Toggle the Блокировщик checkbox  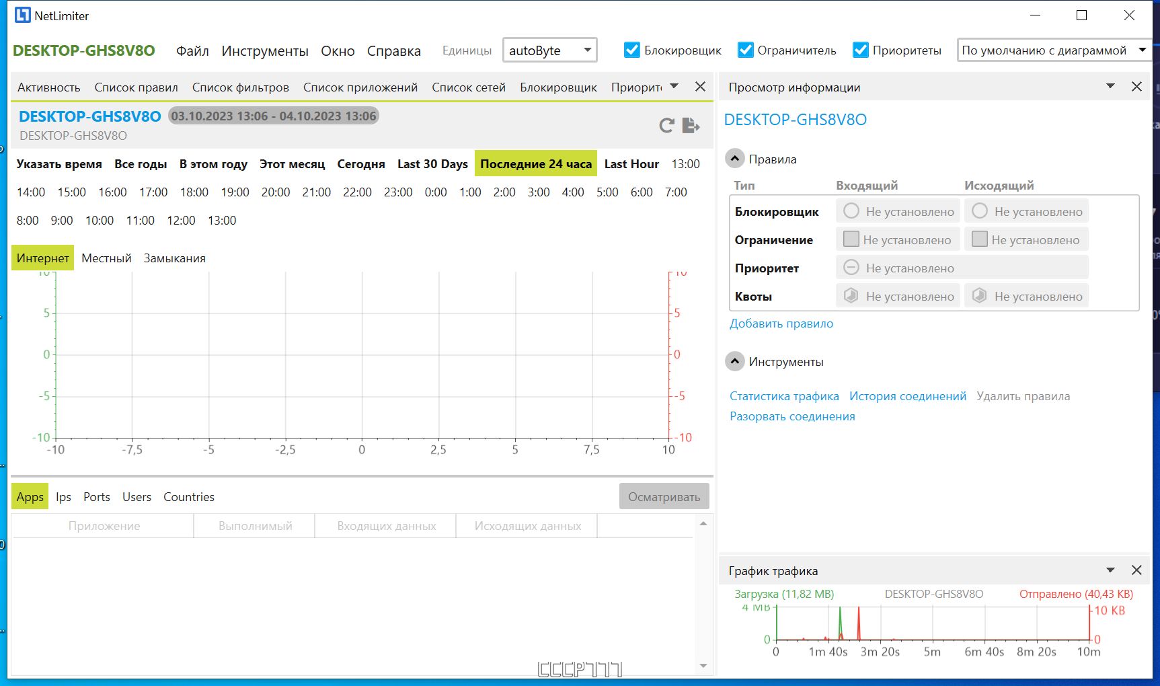click(631, 50)
